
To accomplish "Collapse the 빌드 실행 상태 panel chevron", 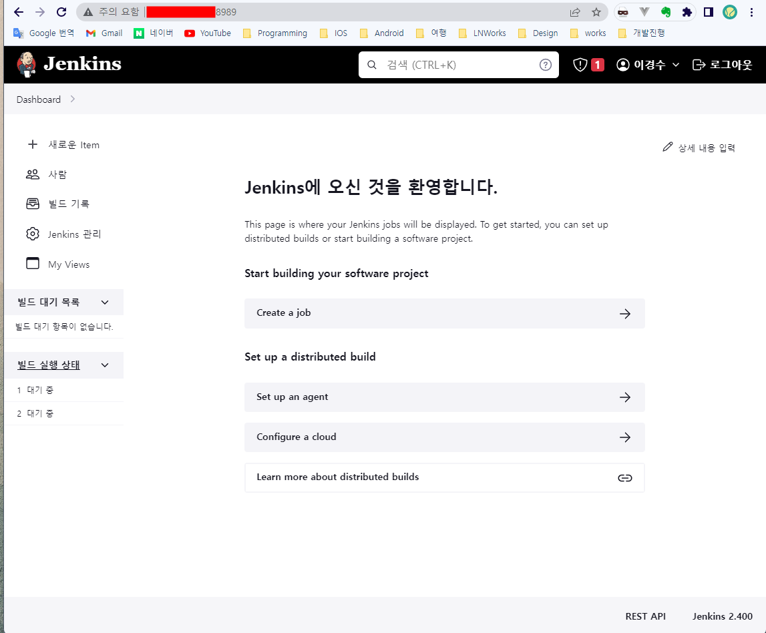I will point(105,365).
